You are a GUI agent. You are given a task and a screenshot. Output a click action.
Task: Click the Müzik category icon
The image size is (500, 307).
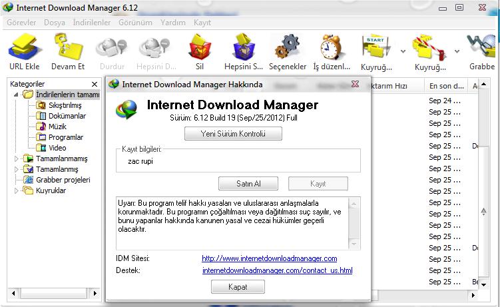[41, 127]
